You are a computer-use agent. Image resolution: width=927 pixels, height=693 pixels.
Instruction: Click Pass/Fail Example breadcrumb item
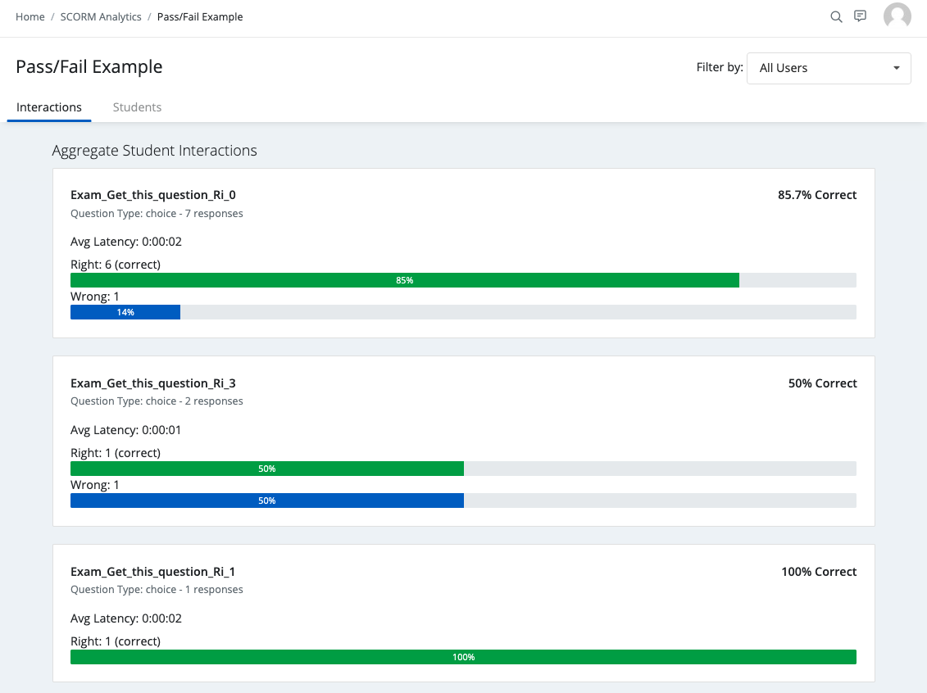(x=200, y=16)
